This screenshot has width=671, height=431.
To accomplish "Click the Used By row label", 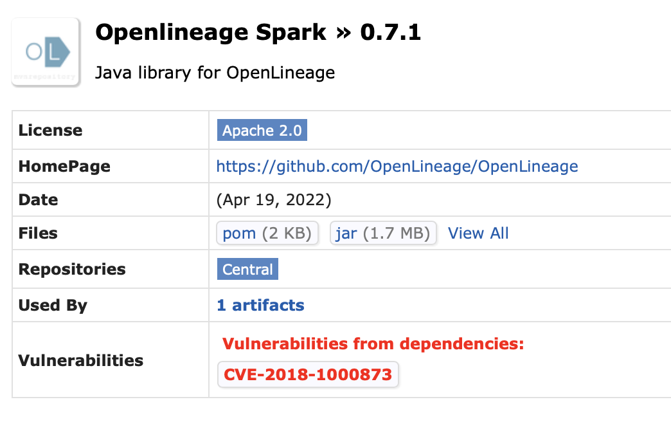I will tap(53, 305).
